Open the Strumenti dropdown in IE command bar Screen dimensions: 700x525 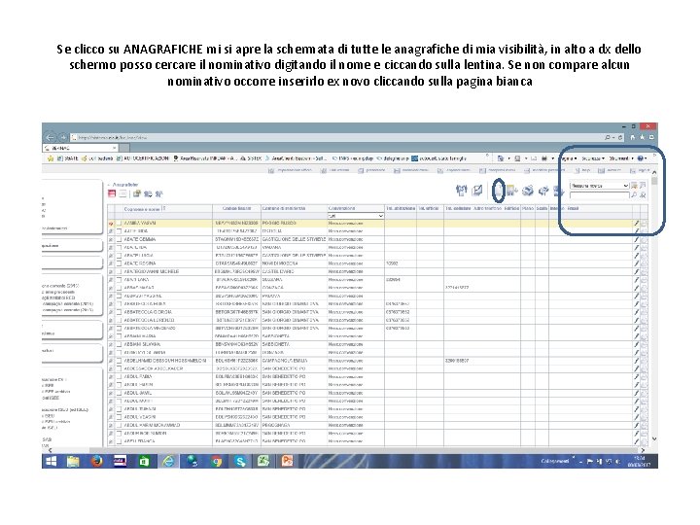(x=621, y=158)
